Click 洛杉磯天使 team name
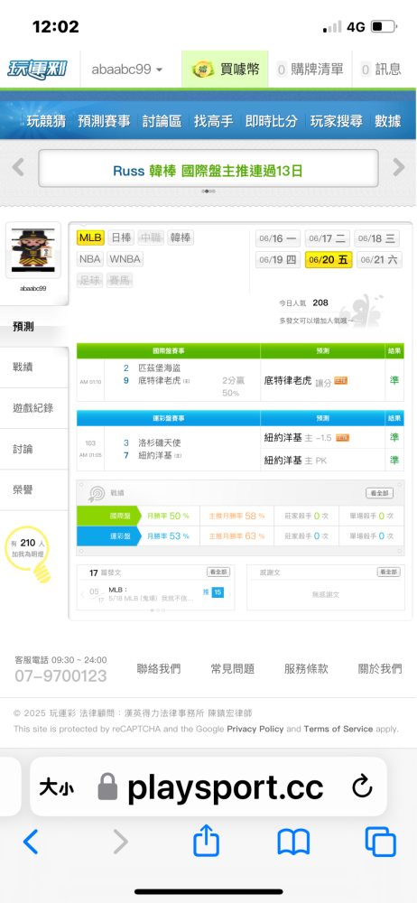Screen dimensions: 417x903 click(160, 442)
